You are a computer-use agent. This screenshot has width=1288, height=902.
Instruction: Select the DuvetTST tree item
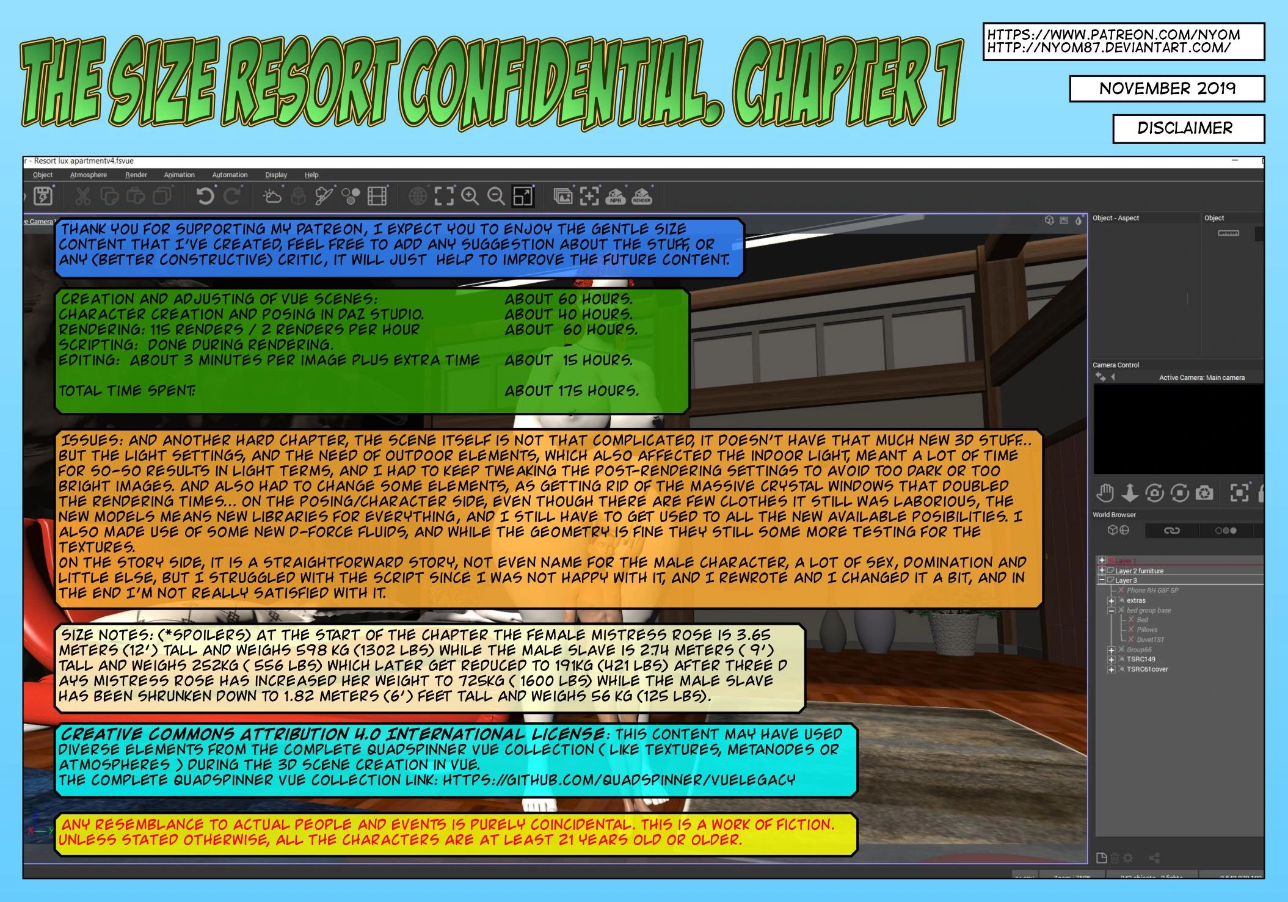(x=1150, y=640)
